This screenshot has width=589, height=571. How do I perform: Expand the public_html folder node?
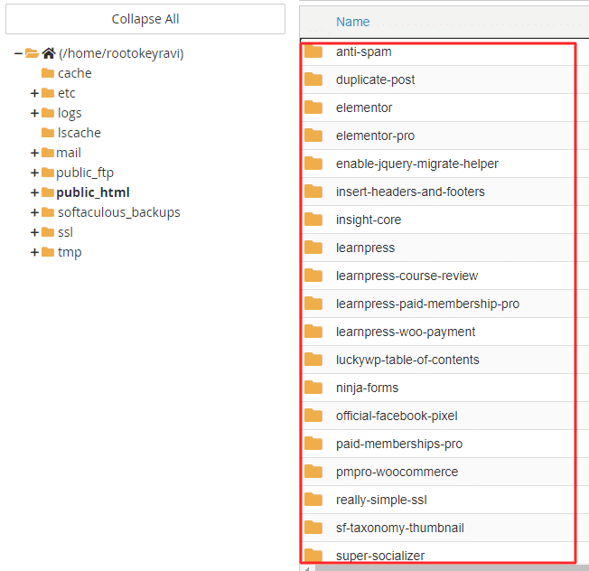(x=34, y=192)
